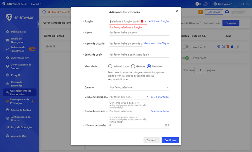Image resolution: width=252 pixels, height=152 pixels.
Task: Select the Gerente identity option
Action: coord(133,66)
